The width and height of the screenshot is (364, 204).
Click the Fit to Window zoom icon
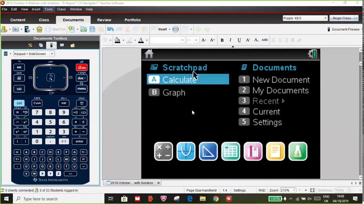tap(312, 190)
